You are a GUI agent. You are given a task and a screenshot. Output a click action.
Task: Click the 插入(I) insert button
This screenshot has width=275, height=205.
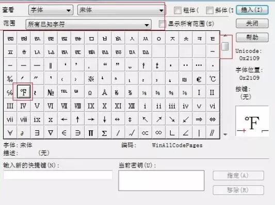tap(252, 10)
